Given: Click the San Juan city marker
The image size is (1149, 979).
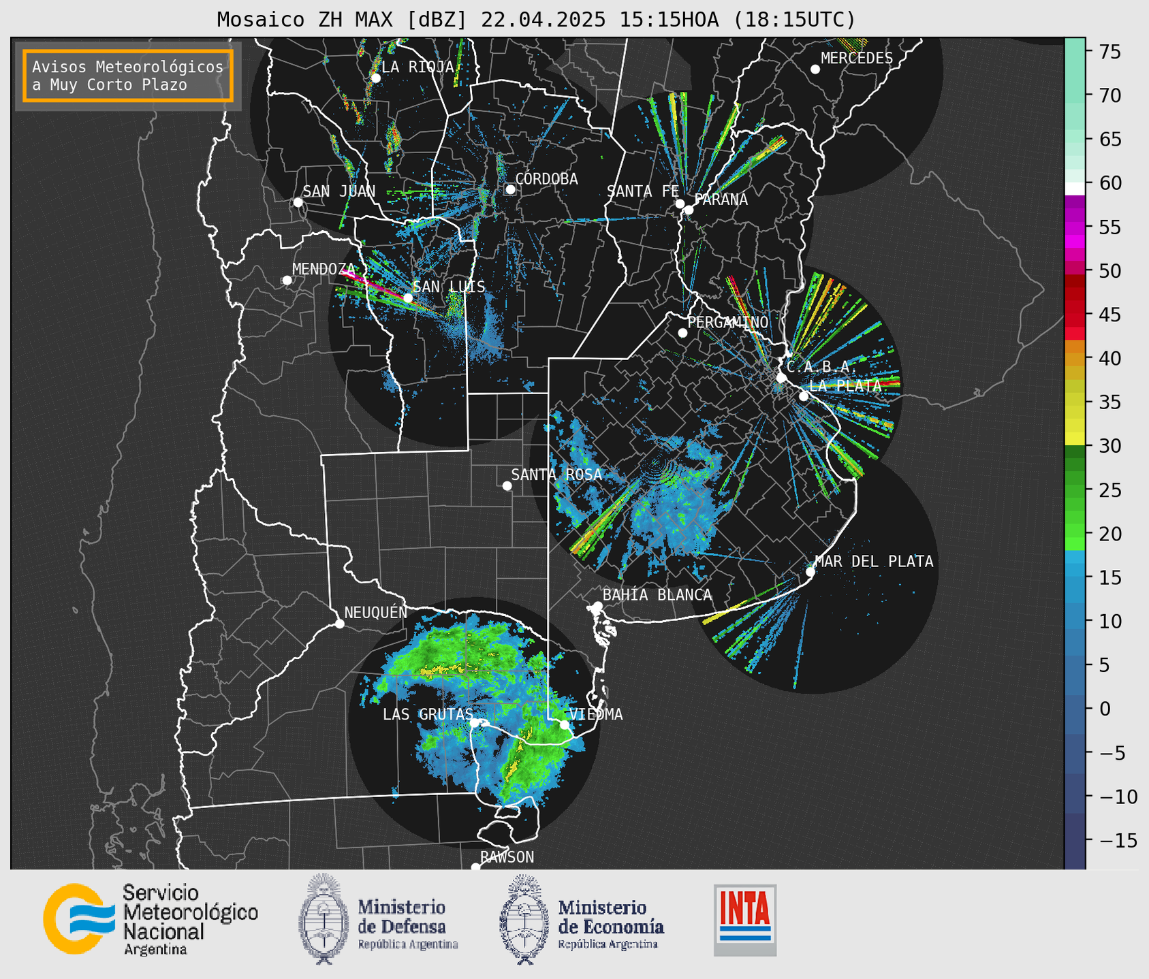Looking at the screenshot, I should [x=298, y=202].
